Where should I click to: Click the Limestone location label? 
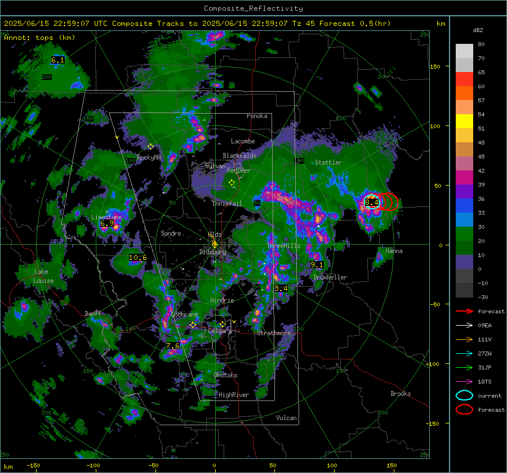point(106,217)
